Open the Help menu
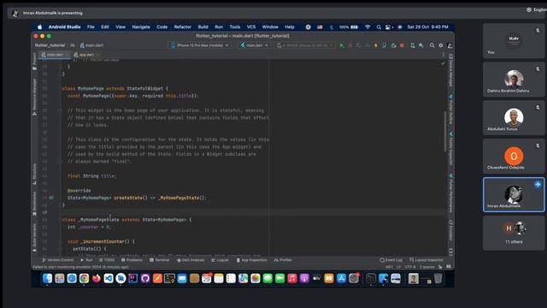The width and height of the screenshot is (547, 308). pos(290,27)
